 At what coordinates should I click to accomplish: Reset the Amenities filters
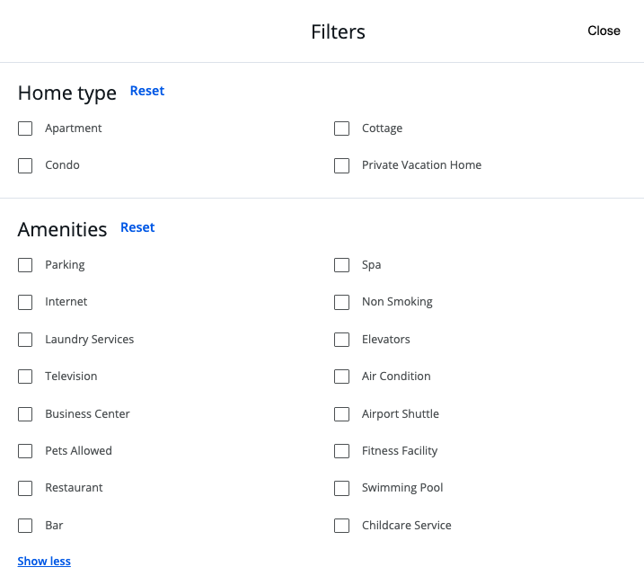[x=137, y=227]
